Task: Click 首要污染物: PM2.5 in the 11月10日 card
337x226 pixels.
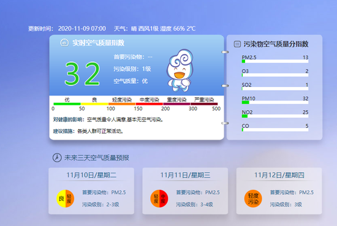Action: pos(104,192)
